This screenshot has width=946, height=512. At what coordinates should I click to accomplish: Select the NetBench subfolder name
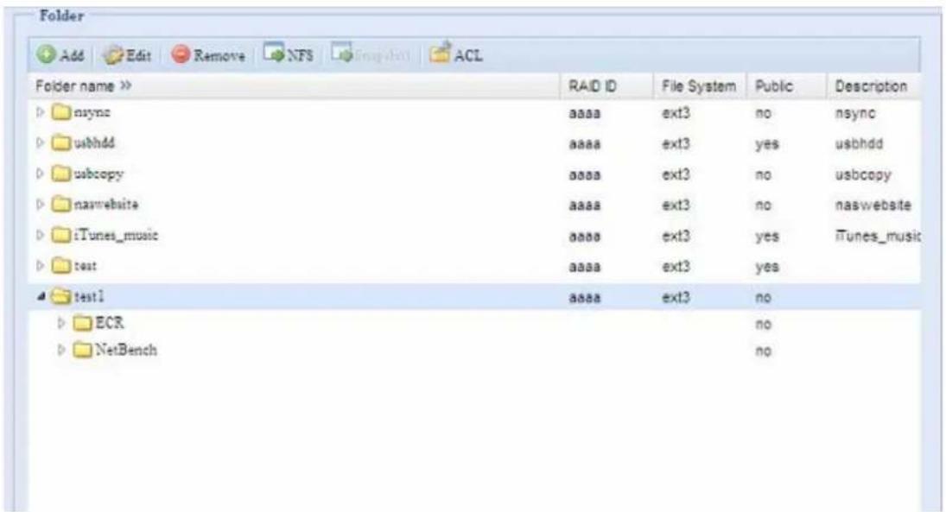pos(126,350)
